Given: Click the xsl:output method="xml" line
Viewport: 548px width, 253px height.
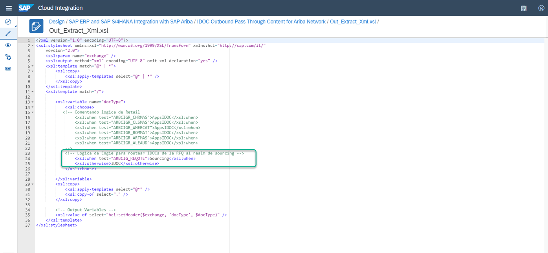Looking at the screenshot, I should [x=131, y=61].
